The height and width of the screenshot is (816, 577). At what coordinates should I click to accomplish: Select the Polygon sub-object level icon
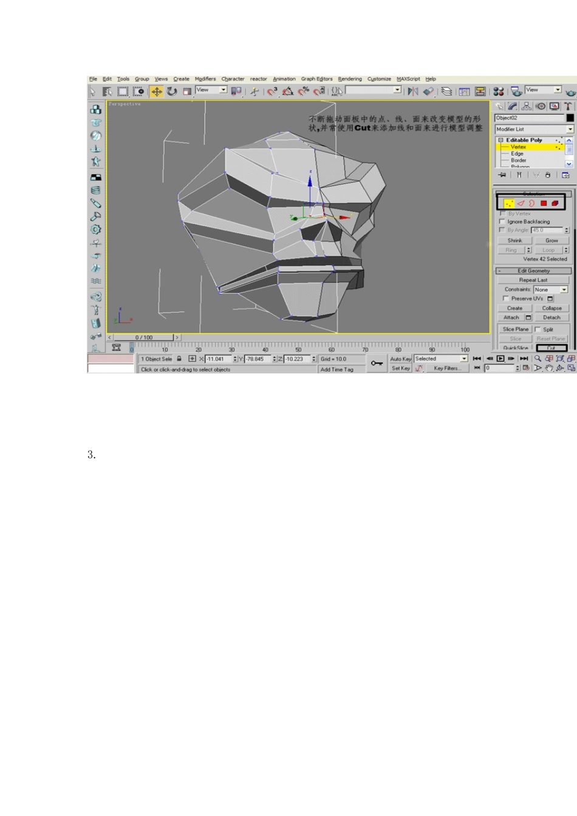click(x=544, y=203)
